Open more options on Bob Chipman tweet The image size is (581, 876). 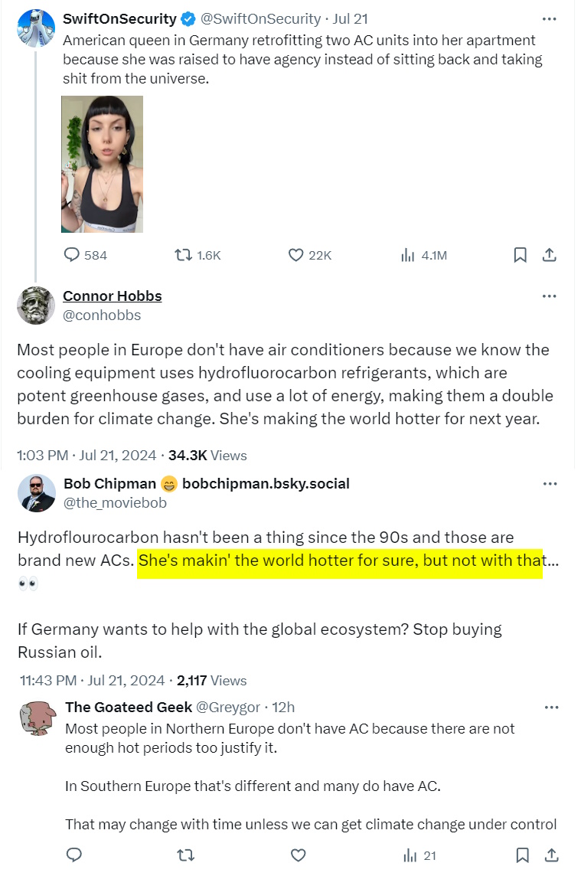pyautogui.click(x=549, y=484)
